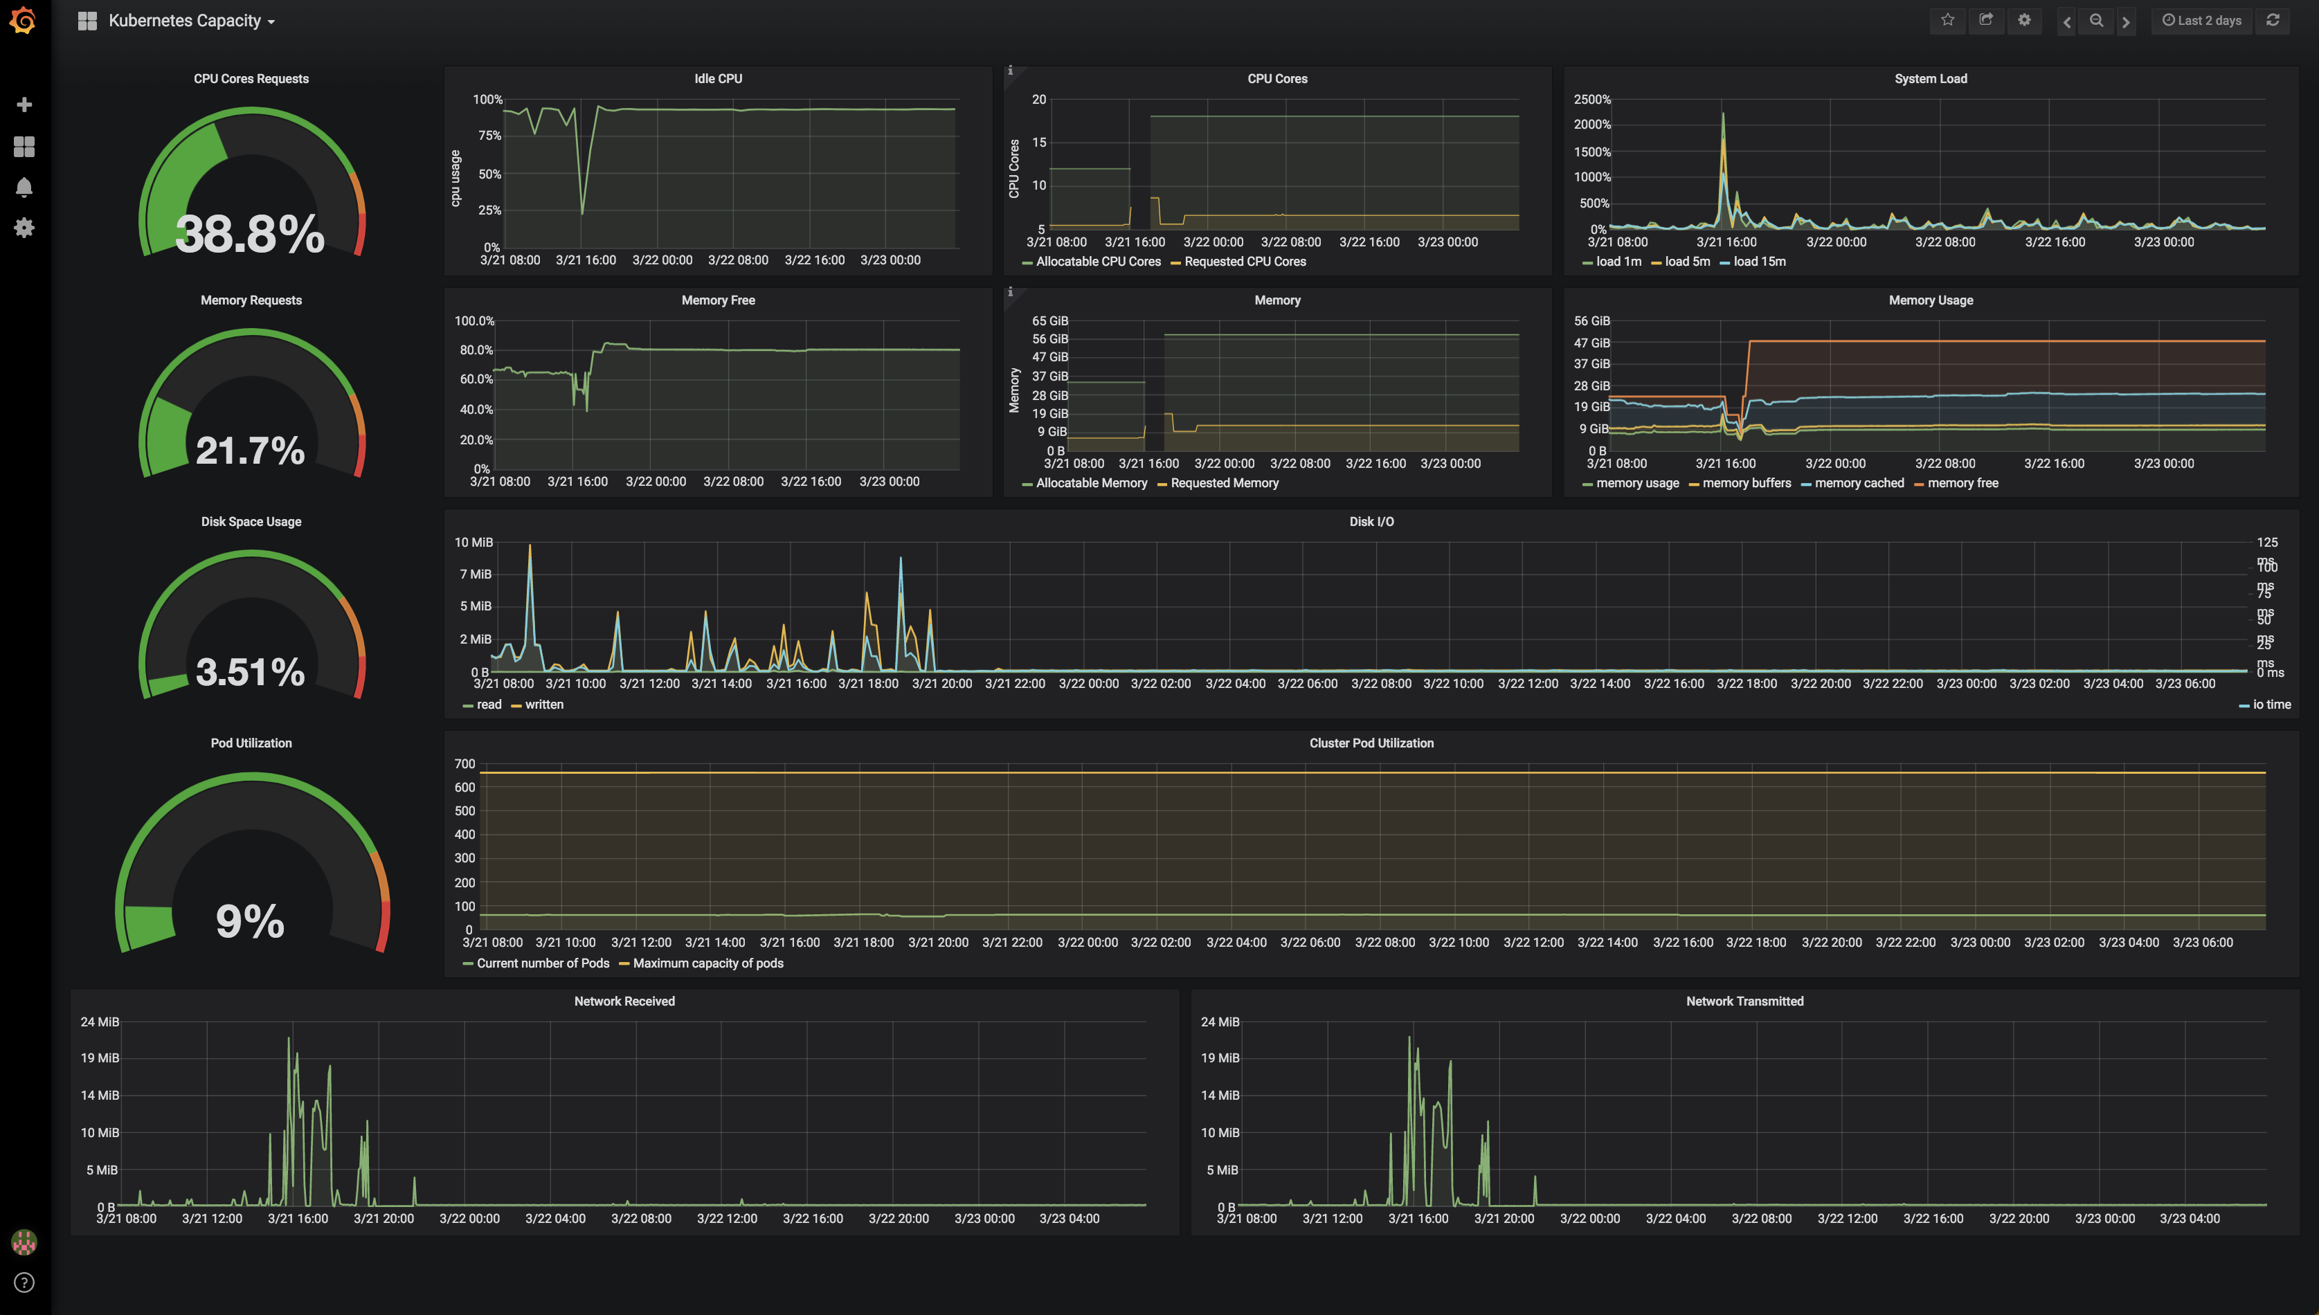The image size is (2319, 1315).
Task: Share dashboard using share icon
Action: coord(1986,20)
